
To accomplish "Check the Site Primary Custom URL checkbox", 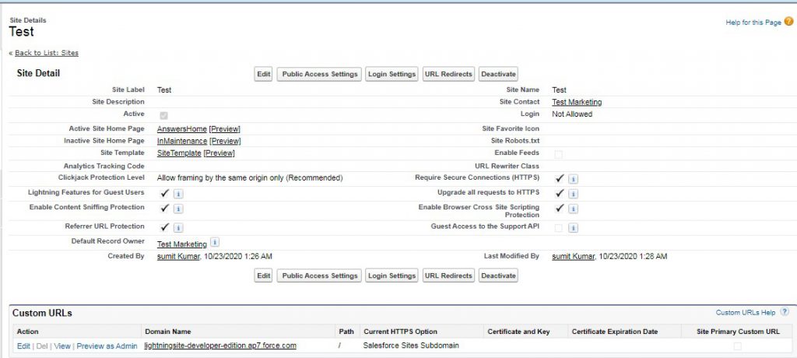I will [x=737, y=346].
